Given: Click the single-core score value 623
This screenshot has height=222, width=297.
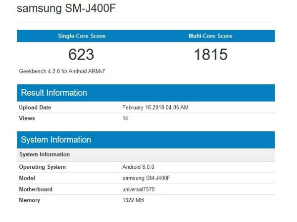Looking at the screenshot, I should (x=81, y=54).
